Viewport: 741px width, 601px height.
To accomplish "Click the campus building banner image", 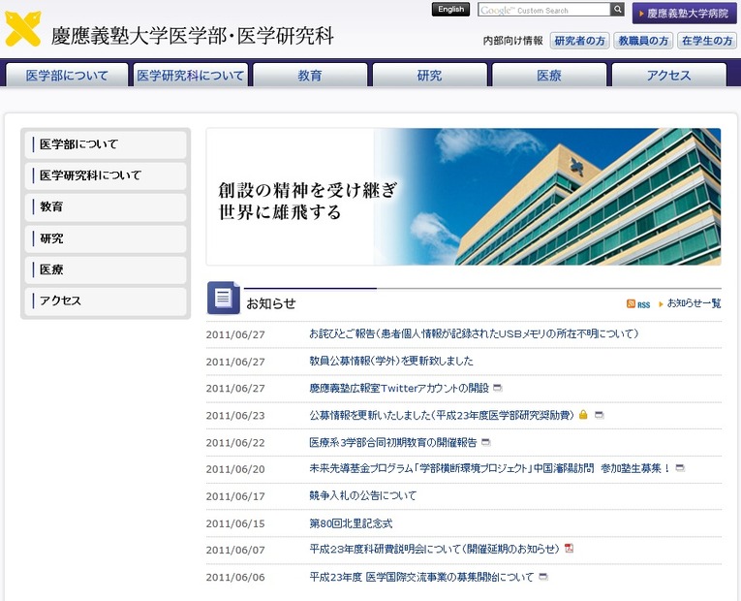I will pos(464,196).
